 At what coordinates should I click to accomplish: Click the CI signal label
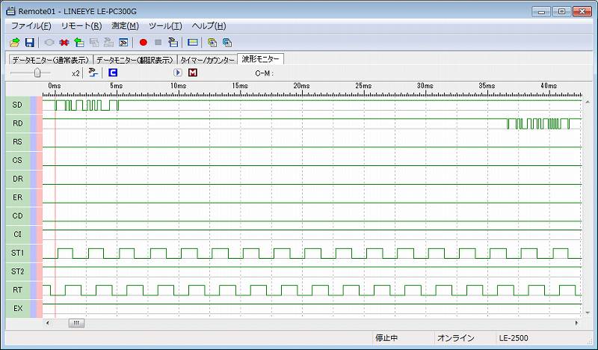(17, 234)
